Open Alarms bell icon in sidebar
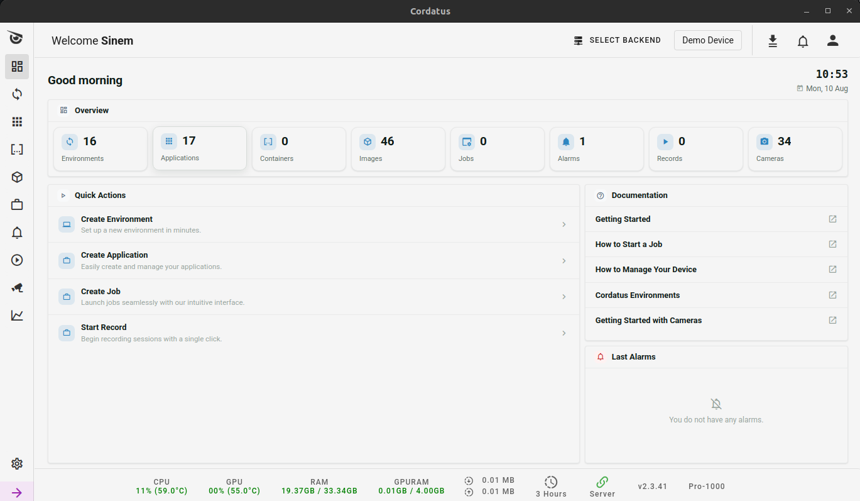 [17, 233]
